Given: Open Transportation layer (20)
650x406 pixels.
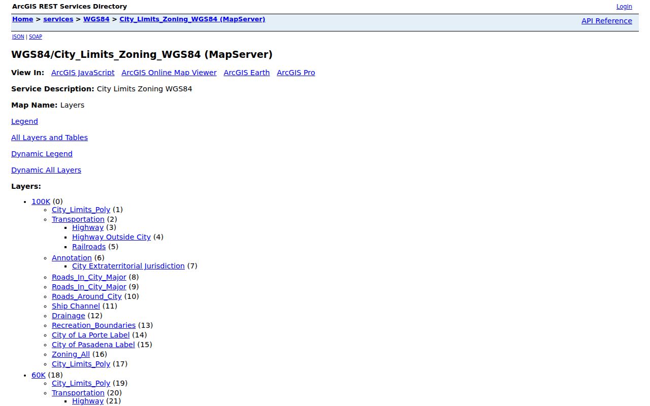Looking at the screenshot, I should (x=78, y=393).
